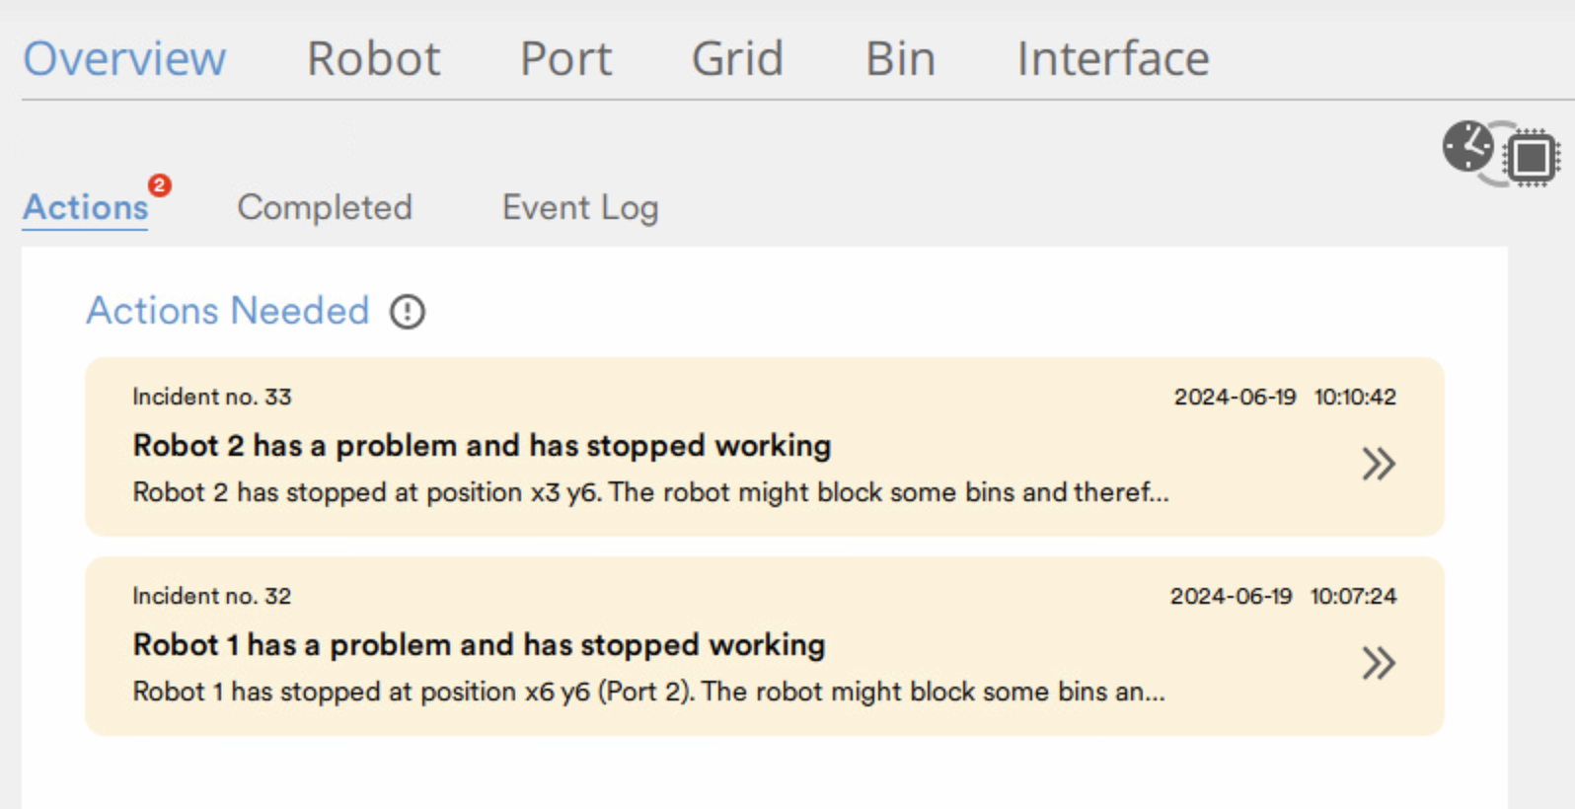Viewport: 1575px width, 809px height.
Task: Go to the Port tab
Action: [x=565, y=58]
